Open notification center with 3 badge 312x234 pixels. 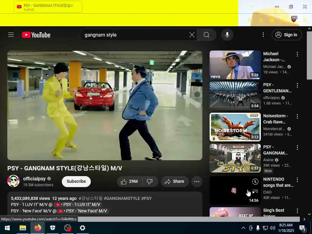(303, 228)
